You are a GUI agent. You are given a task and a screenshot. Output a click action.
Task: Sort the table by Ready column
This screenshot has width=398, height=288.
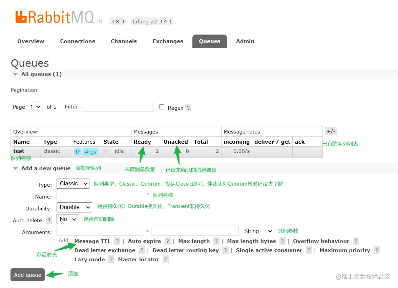142,142
